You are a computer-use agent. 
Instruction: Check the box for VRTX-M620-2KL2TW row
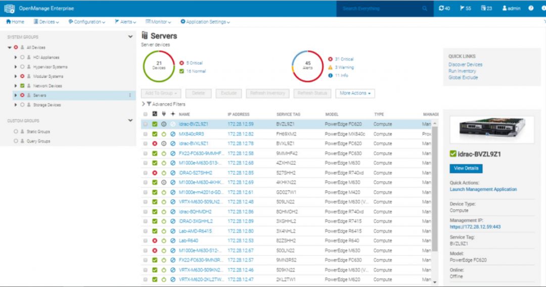tap(145, 279)
